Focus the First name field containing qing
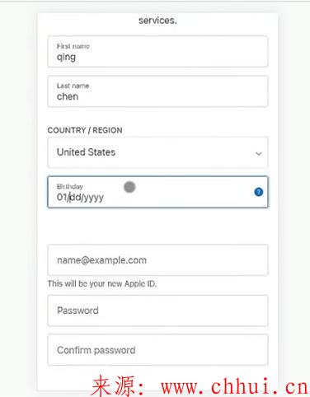This screenshot has width=310, height=397. 157,52
